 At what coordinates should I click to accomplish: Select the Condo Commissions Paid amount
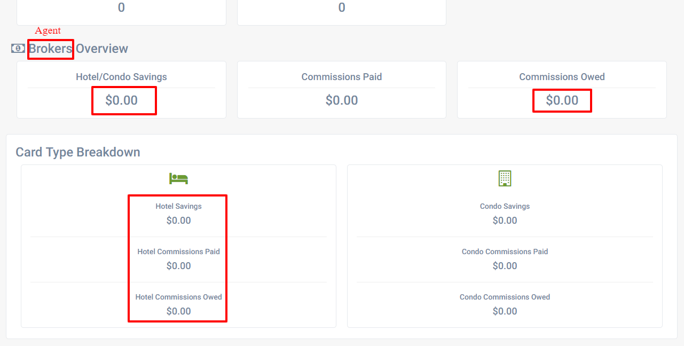click(x=505, y=265)
